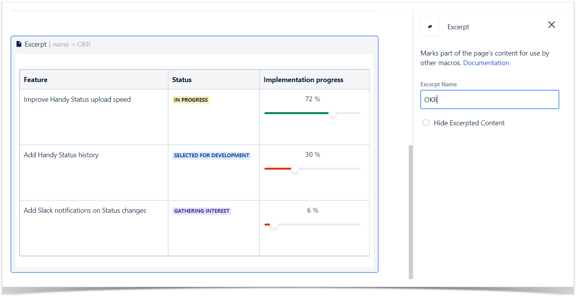Enable Hide Excerpted Content checkbox

pos(426,123)
